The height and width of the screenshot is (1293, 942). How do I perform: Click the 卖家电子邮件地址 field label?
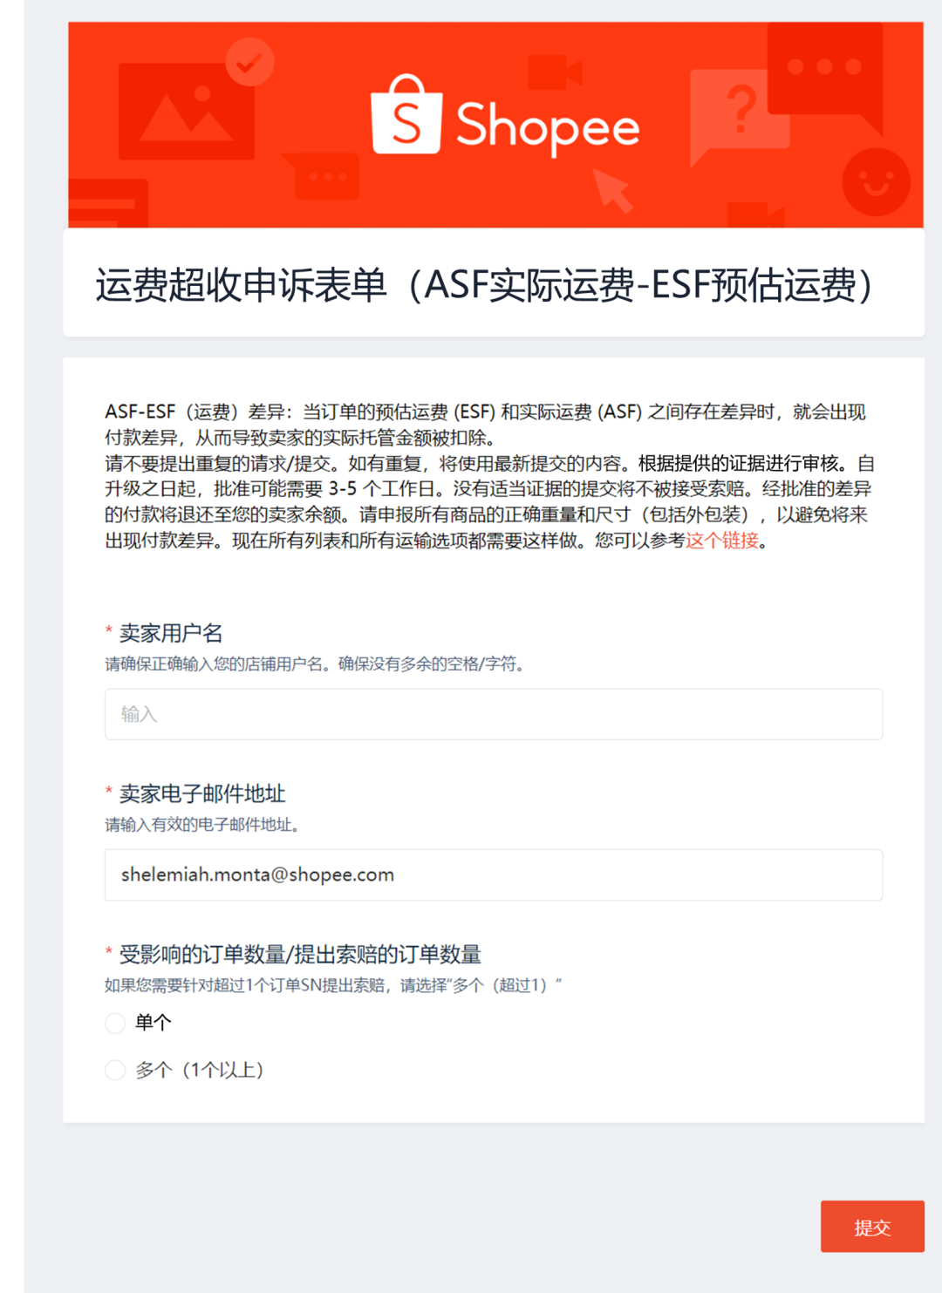[x=202, y=793]
